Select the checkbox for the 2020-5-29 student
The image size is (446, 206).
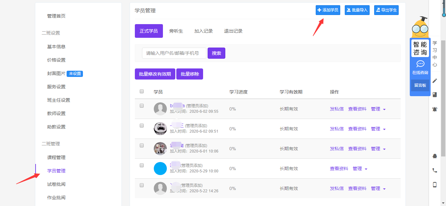(x=142, y=166)
